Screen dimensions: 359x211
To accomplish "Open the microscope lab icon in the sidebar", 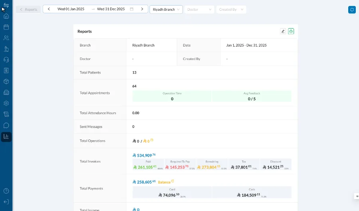I will [6, 49].
